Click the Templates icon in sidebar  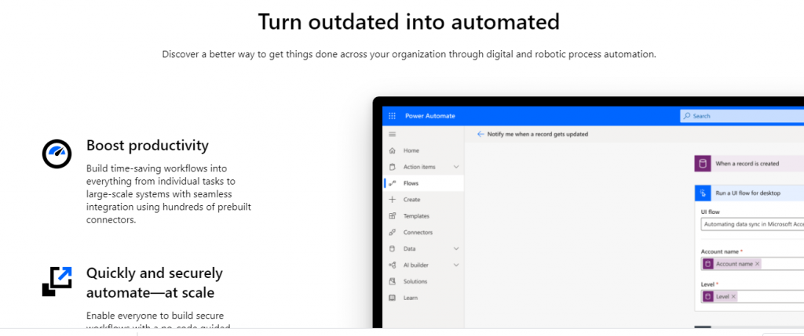(x=393, y=216)
